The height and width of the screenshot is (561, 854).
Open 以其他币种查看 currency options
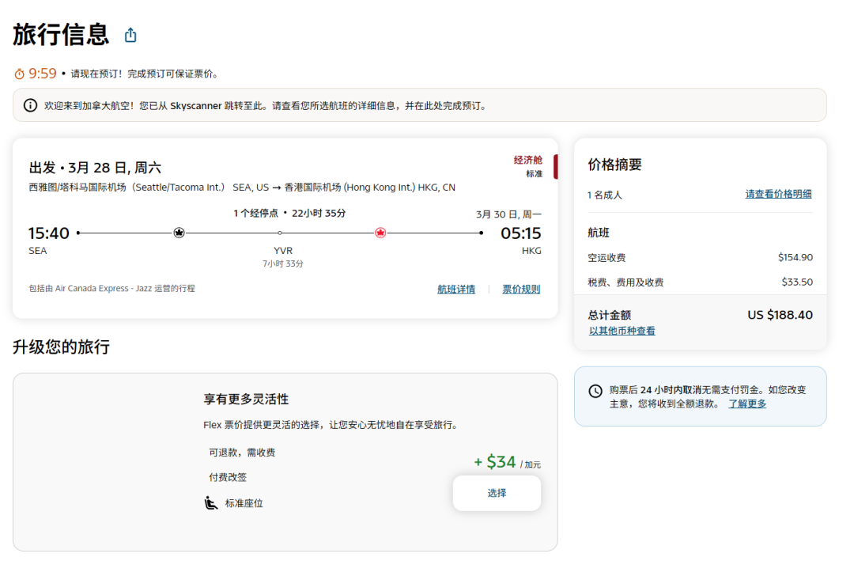tap(622, 331)
